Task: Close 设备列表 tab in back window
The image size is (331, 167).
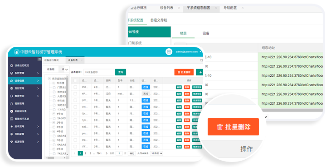Action: pos(179,8)
